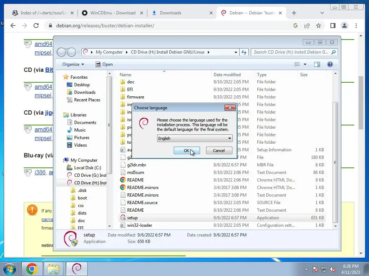This screenshot has height=276, width=369.
Task: Open change view options dropdown arrow
Action: [305, 64]
